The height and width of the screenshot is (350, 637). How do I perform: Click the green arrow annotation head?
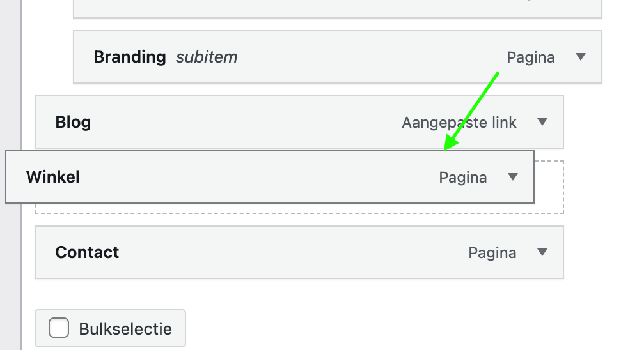(x=450, y=143)
